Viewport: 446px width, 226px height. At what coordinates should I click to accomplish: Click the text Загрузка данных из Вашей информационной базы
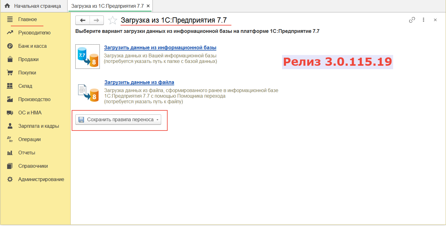160,56
